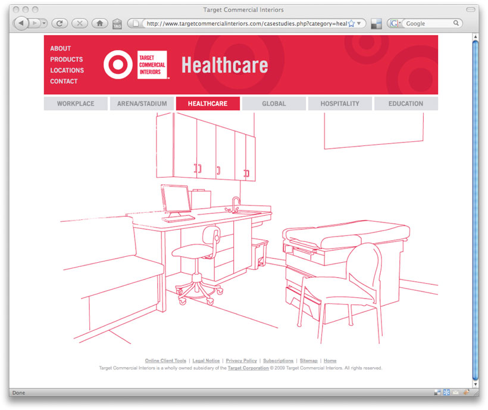Open the Locations page

67,70
